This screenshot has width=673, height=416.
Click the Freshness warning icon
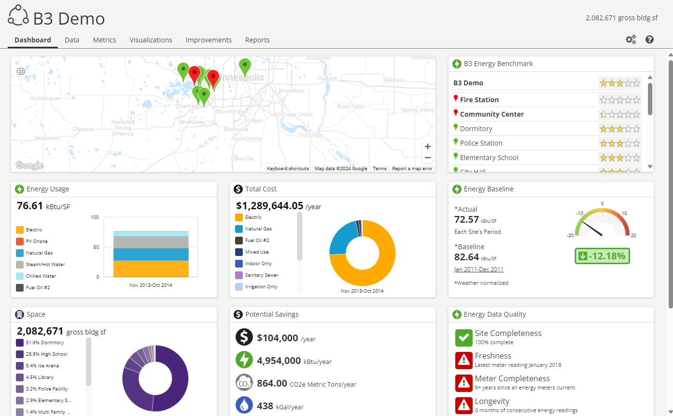463,361
